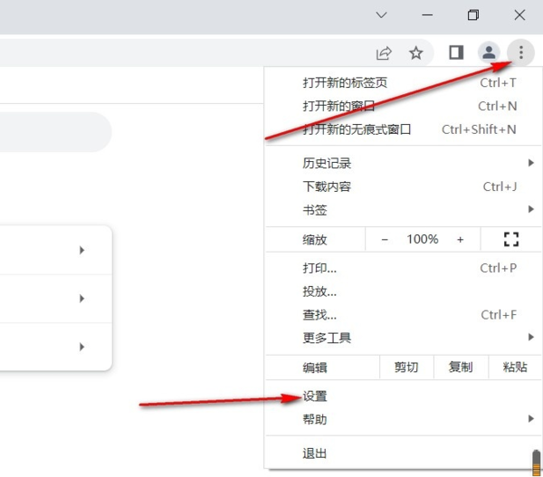Select 打开新的无痕式窗口 menu item

357,129
